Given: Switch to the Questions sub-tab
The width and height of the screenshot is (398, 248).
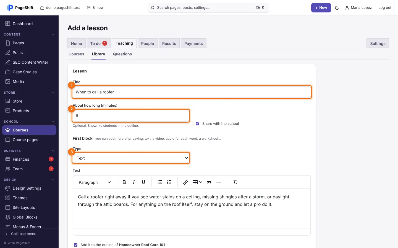Looking at the screenshot, I should [x=122, y=54].
